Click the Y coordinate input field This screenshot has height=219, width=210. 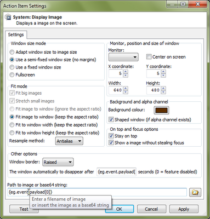pyautogui.click(x=154, y=73)
